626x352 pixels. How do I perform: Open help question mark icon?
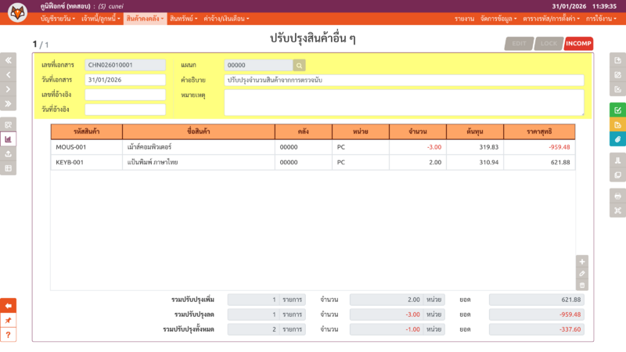(9, 335)
